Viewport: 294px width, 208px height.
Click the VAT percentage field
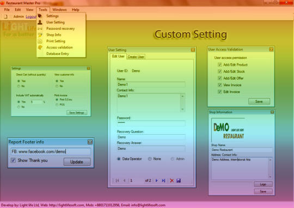click(37, 102)
